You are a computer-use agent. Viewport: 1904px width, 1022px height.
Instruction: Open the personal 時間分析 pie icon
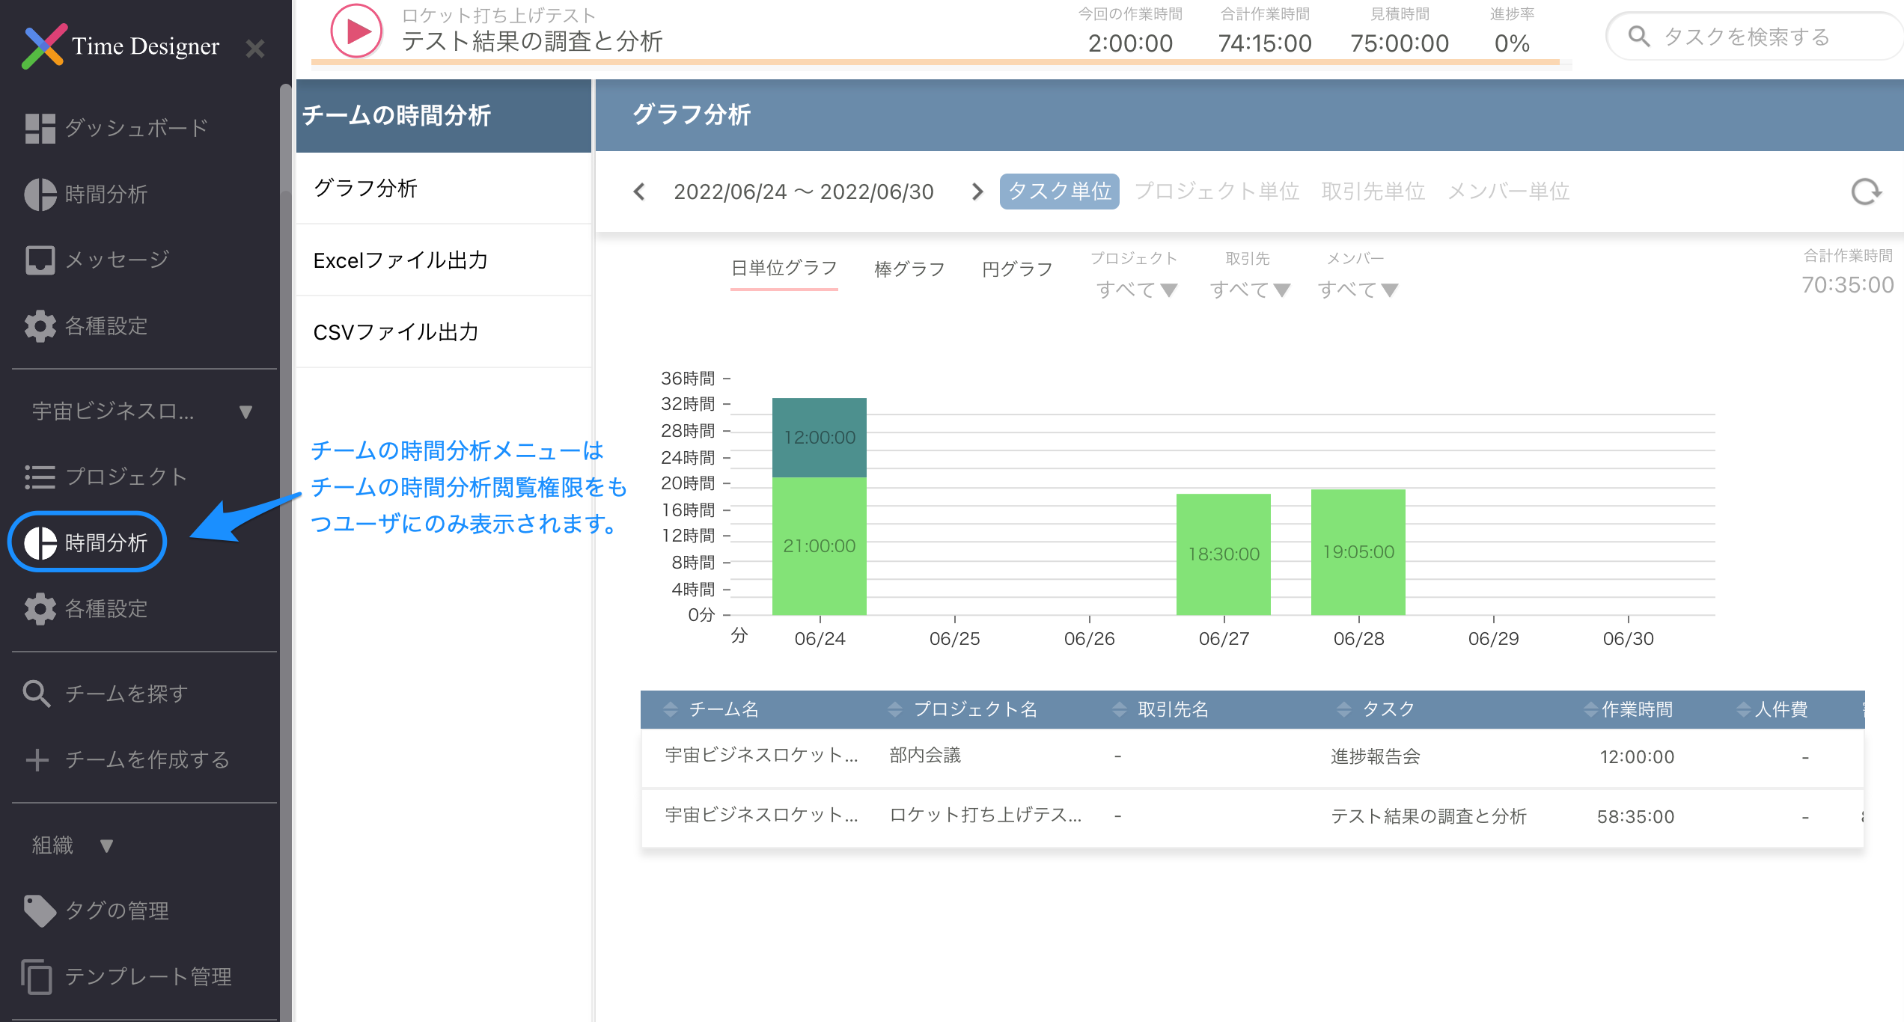click(40, 195)
